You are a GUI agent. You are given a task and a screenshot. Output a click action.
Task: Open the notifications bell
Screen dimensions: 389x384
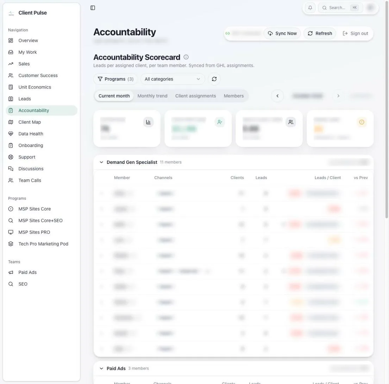[x=310, y=8]
